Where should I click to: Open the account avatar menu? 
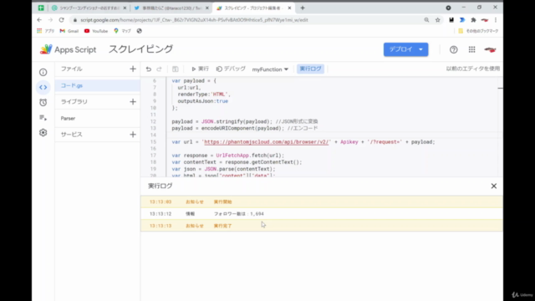click(x=490, y=49)
